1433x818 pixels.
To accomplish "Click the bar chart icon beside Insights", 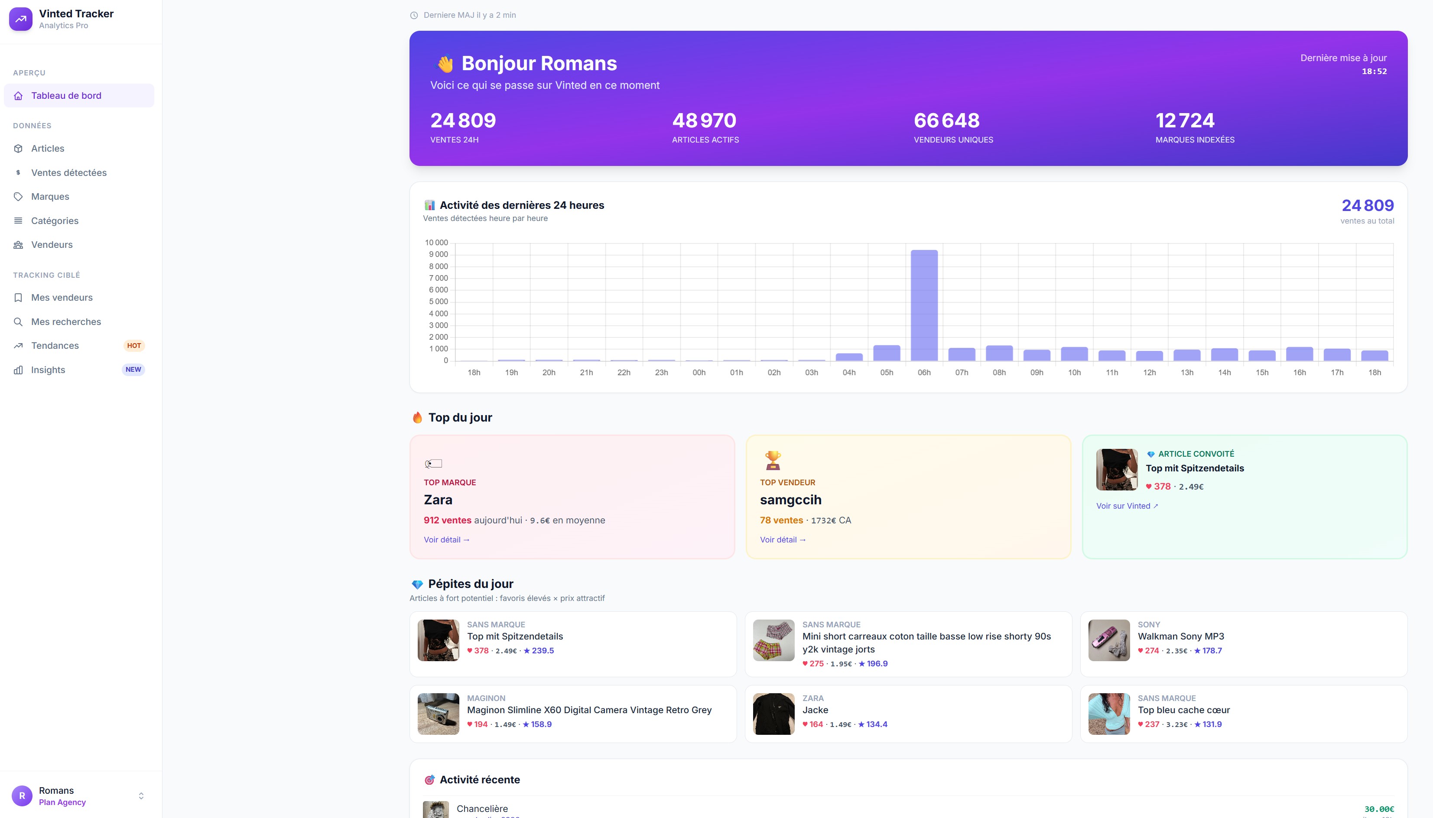I will pyautogui.click(x=19, y=370).
